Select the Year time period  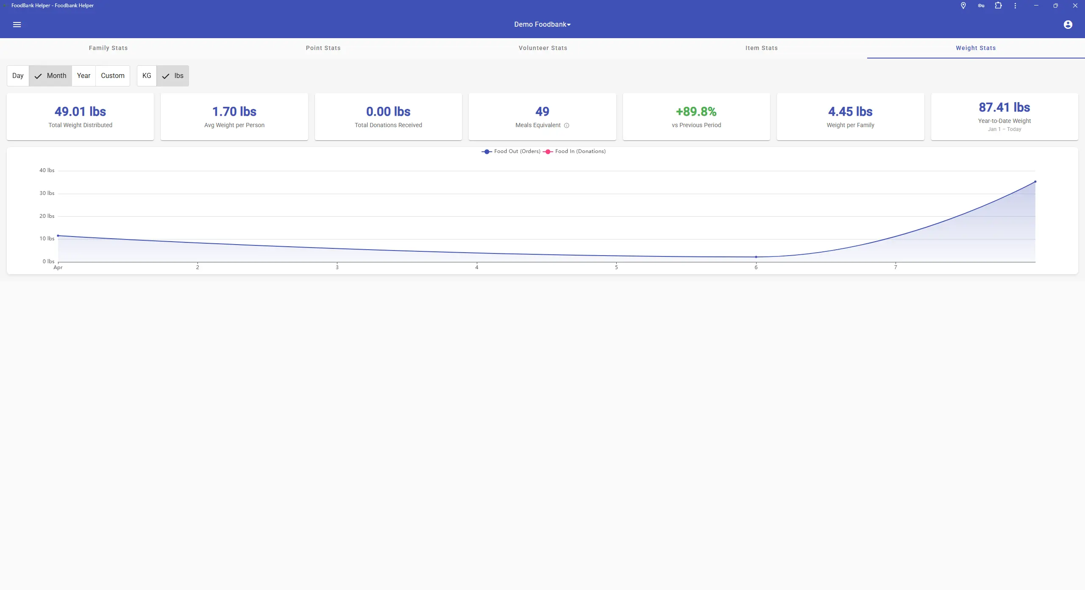click(x=83, y=76)
